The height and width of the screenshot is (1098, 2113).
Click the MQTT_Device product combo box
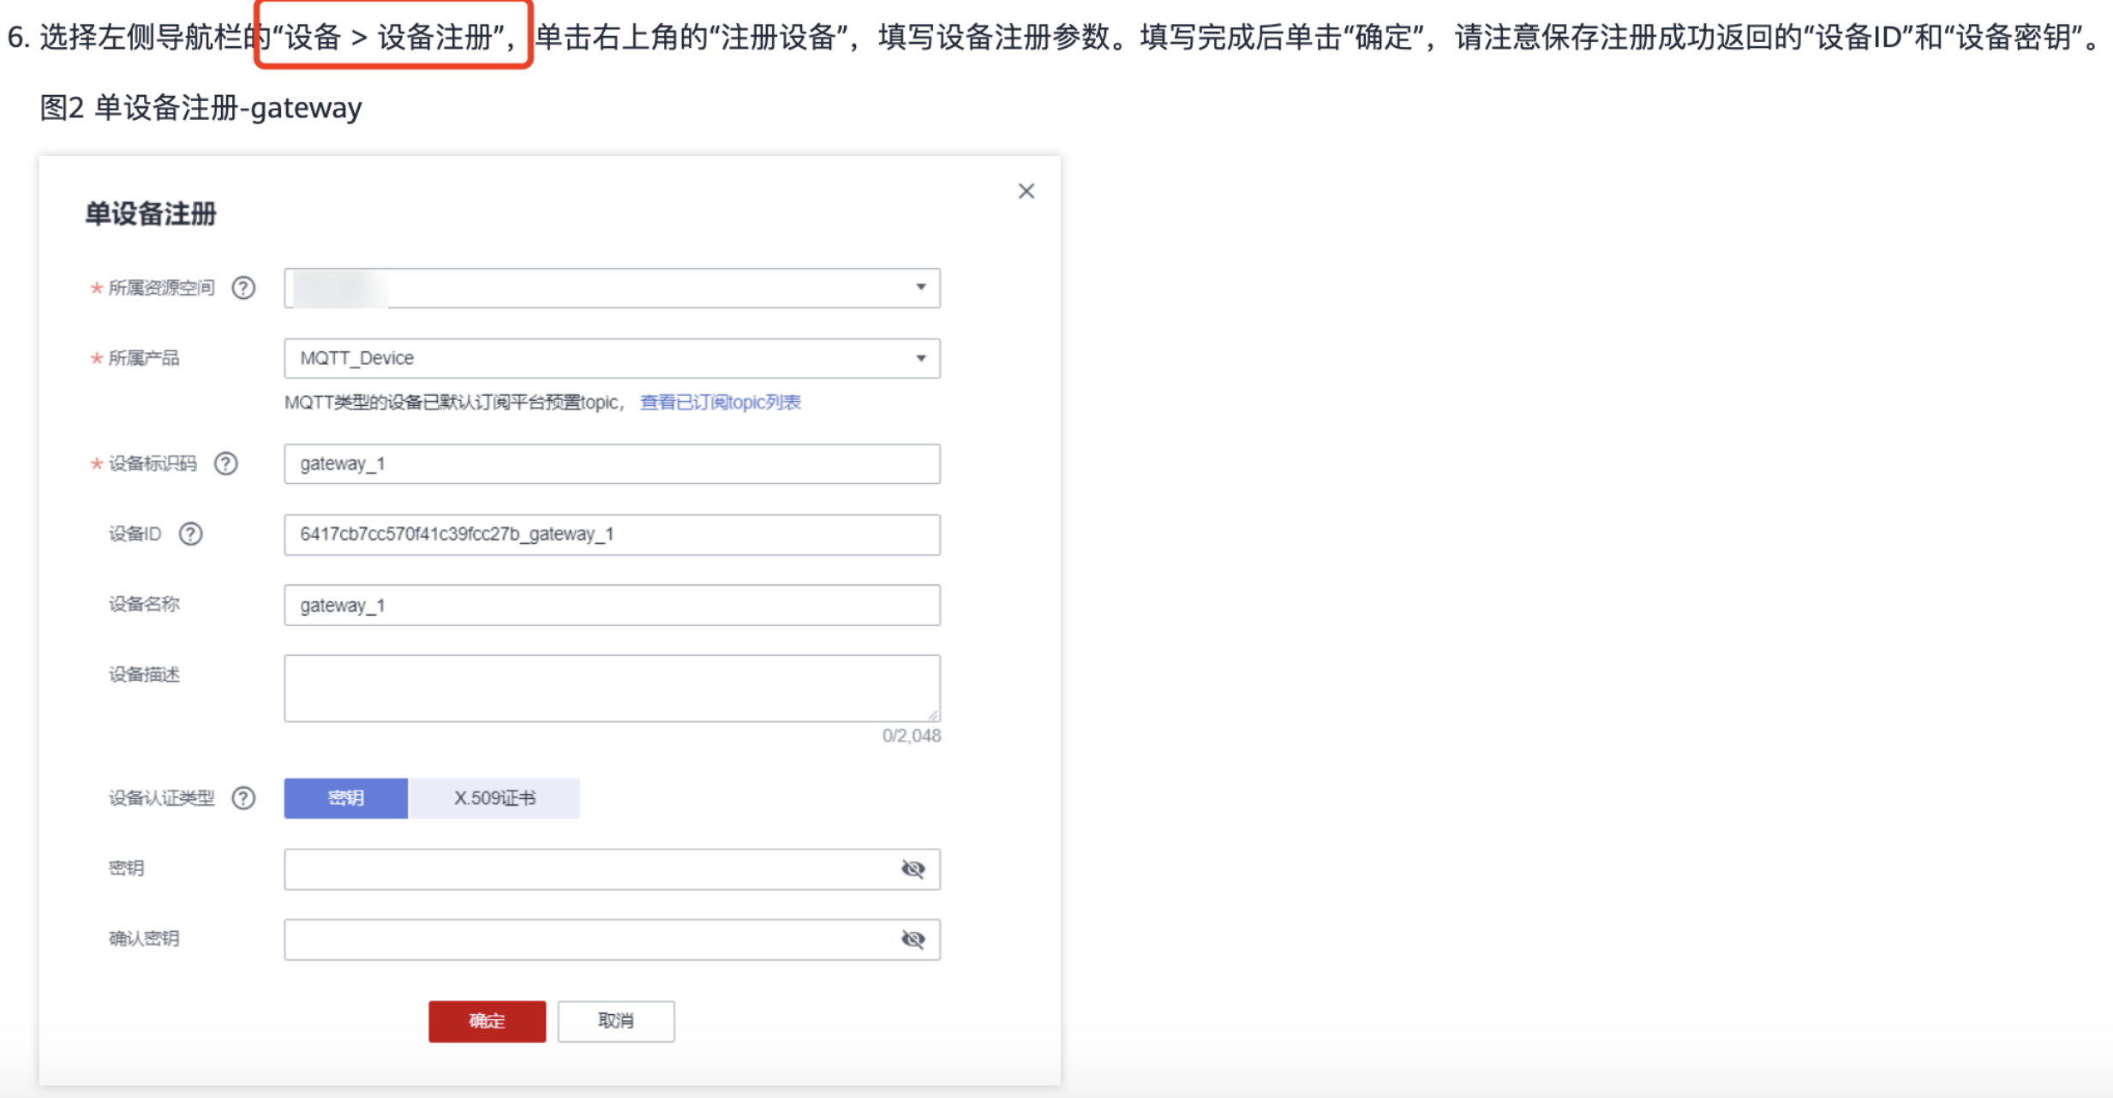pos(600,358)
